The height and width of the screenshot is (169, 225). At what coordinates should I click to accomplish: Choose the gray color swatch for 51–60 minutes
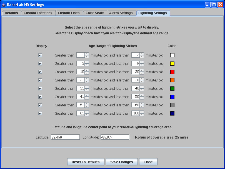(172, 105)
